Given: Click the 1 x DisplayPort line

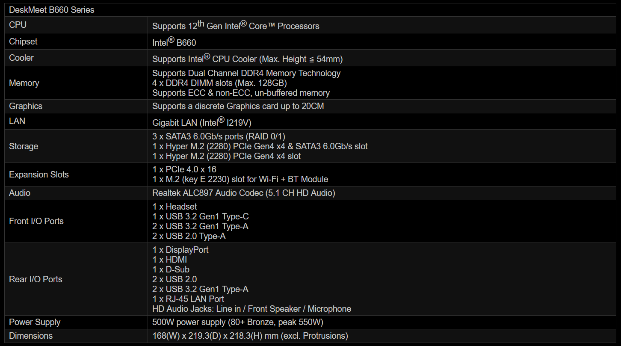Looking at the screenshot, I should tap(180, 249).
